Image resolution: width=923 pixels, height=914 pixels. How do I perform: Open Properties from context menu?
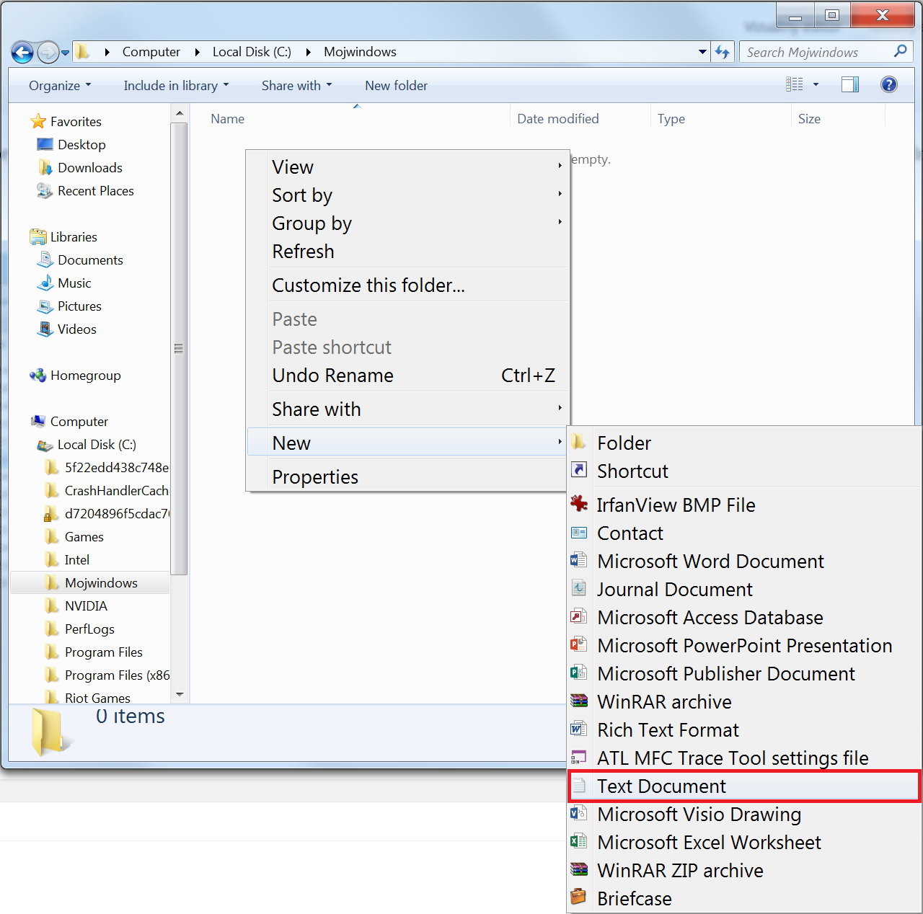click(408, 476)
